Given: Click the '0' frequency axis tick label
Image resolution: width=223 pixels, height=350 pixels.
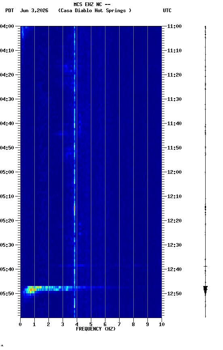Looking at the screenshot, I should [x=20, y=324].
